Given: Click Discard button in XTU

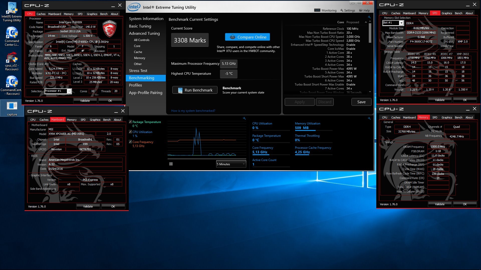Looking at the screenshot, I should 325,102.
